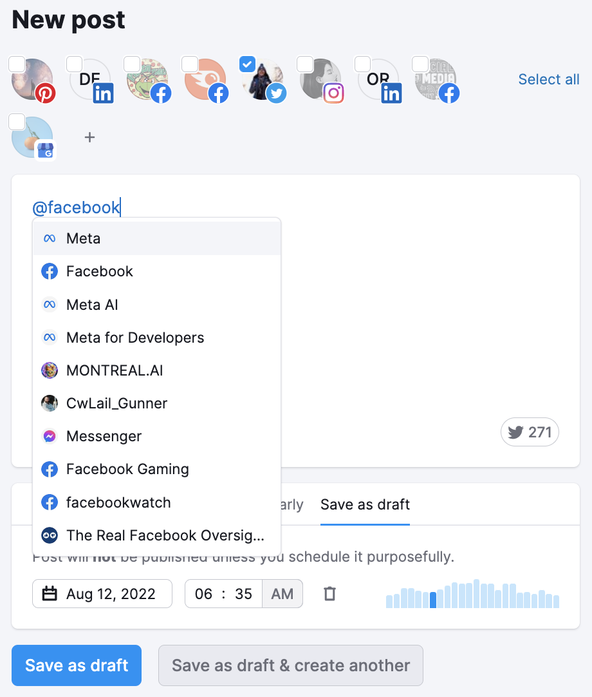Check the Instagram profile checkbox
Viewport: 592px width, 697px height.
click(x=305, y=64)
